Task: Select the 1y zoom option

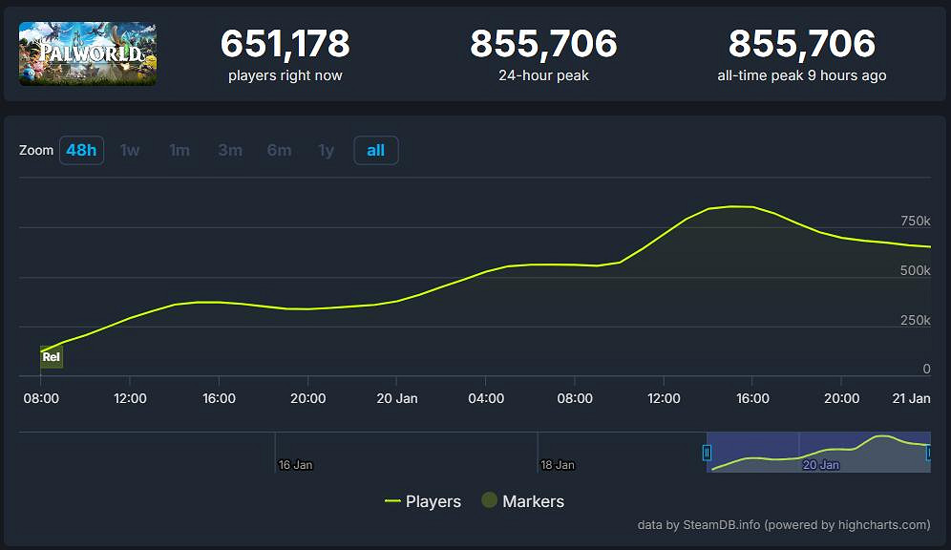Action: click(x=327, y=150)
